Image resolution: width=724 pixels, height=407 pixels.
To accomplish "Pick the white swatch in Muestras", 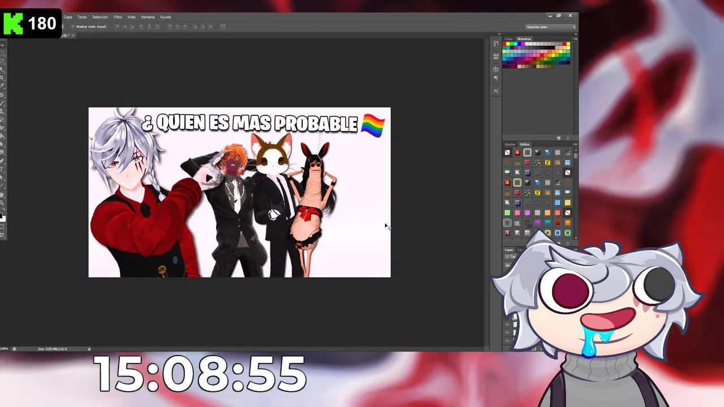I will point(527,44).
